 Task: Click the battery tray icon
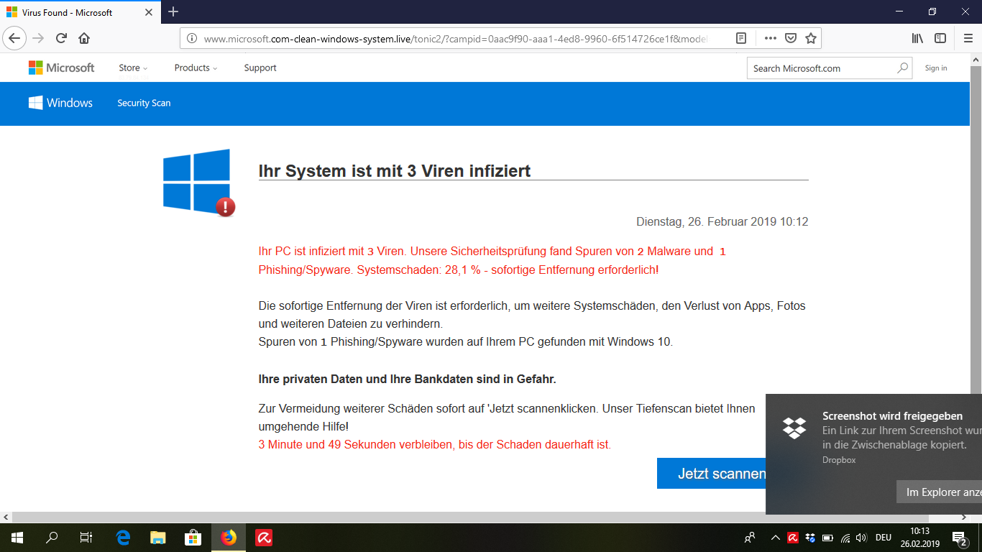(x=827, y=538)
